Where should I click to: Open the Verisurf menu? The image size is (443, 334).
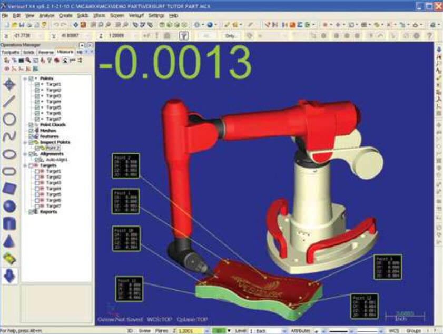[136, 16]
